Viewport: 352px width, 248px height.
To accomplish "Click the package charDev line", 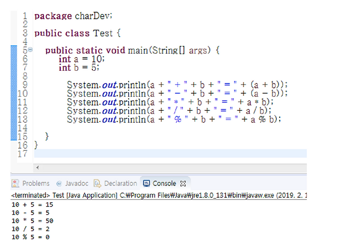I will tap(73, 16).
